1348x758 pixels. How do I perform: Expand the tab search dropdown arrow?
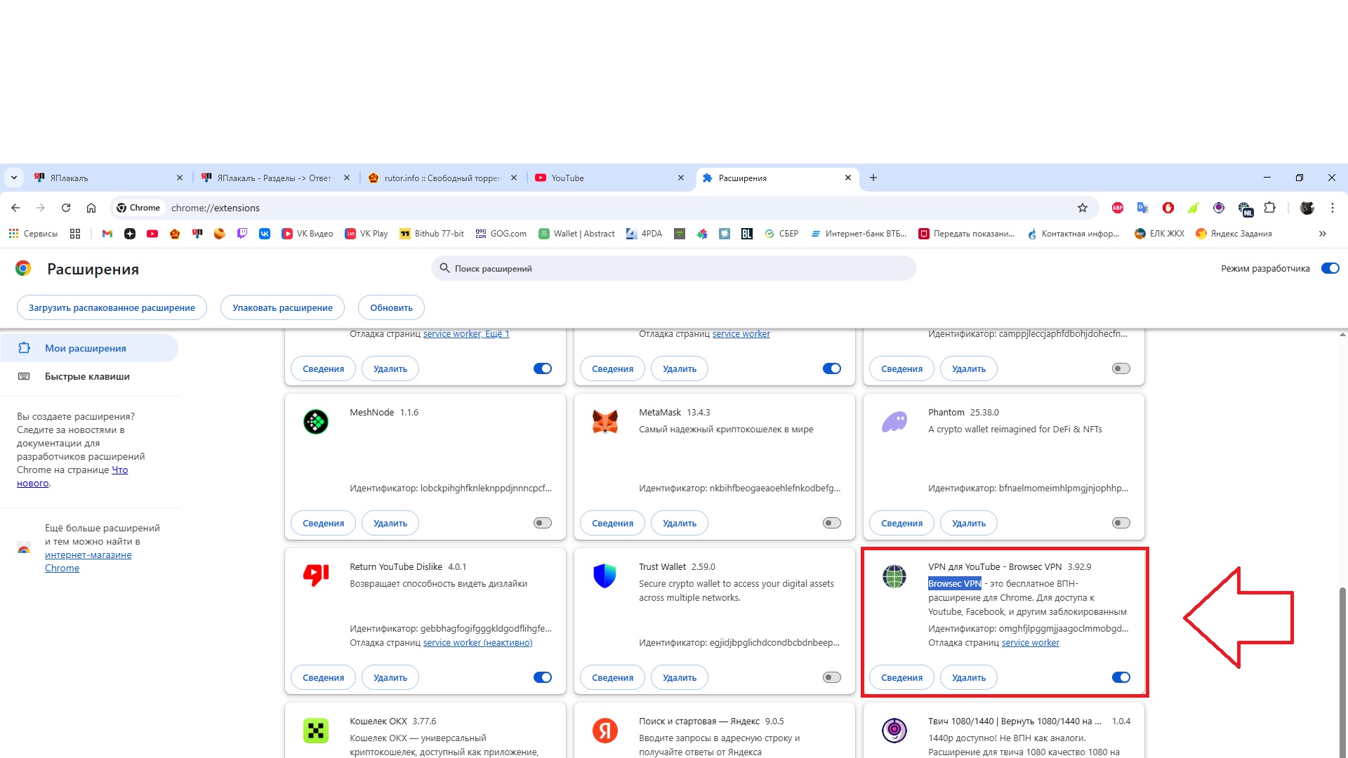point(14,178)
